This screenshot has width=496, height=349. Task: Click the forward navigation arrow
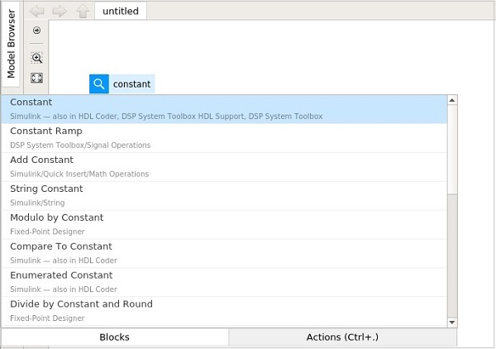(60, 11)
